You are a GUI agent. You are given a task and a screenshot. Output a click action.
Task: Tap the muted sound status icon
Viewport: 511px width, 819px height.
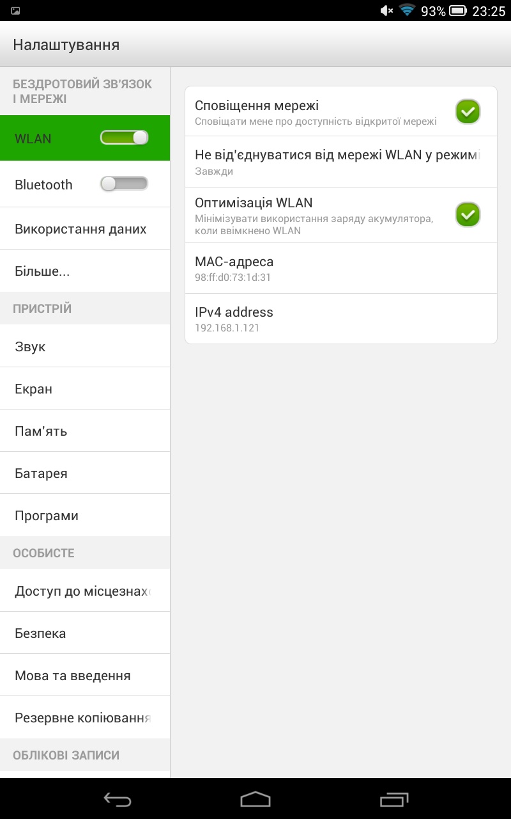click(386, 11)
